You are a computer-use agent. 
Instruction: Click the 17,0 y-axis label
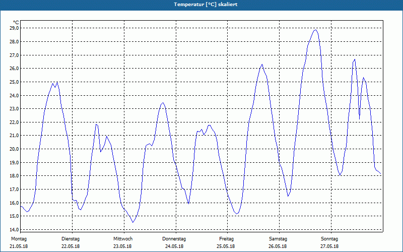point(14,190)
